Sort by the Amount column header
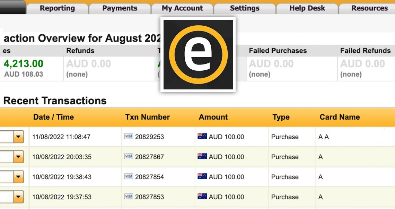395x209 pixels. (x=213, y=117)
